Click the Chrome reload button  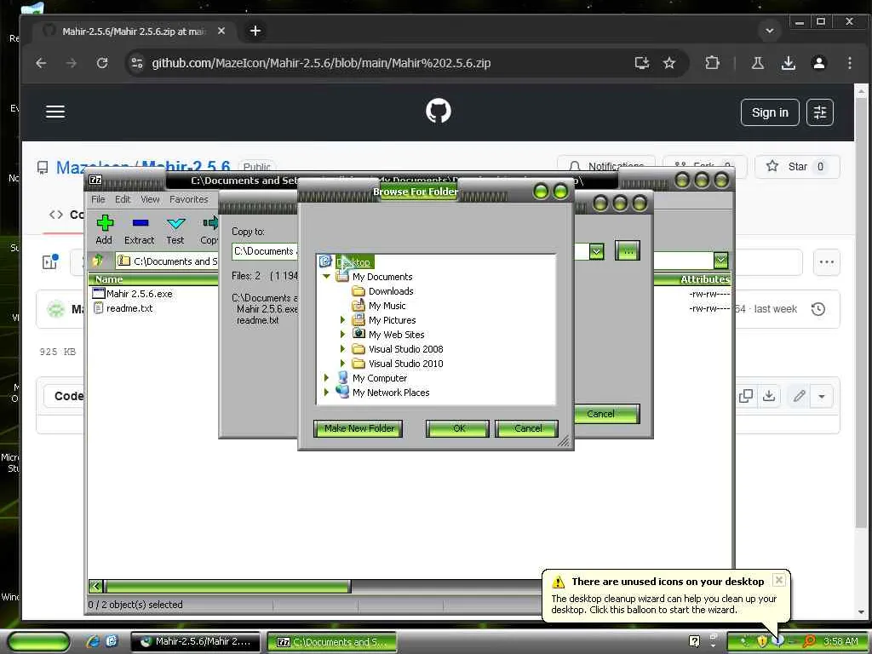(102, 63)
